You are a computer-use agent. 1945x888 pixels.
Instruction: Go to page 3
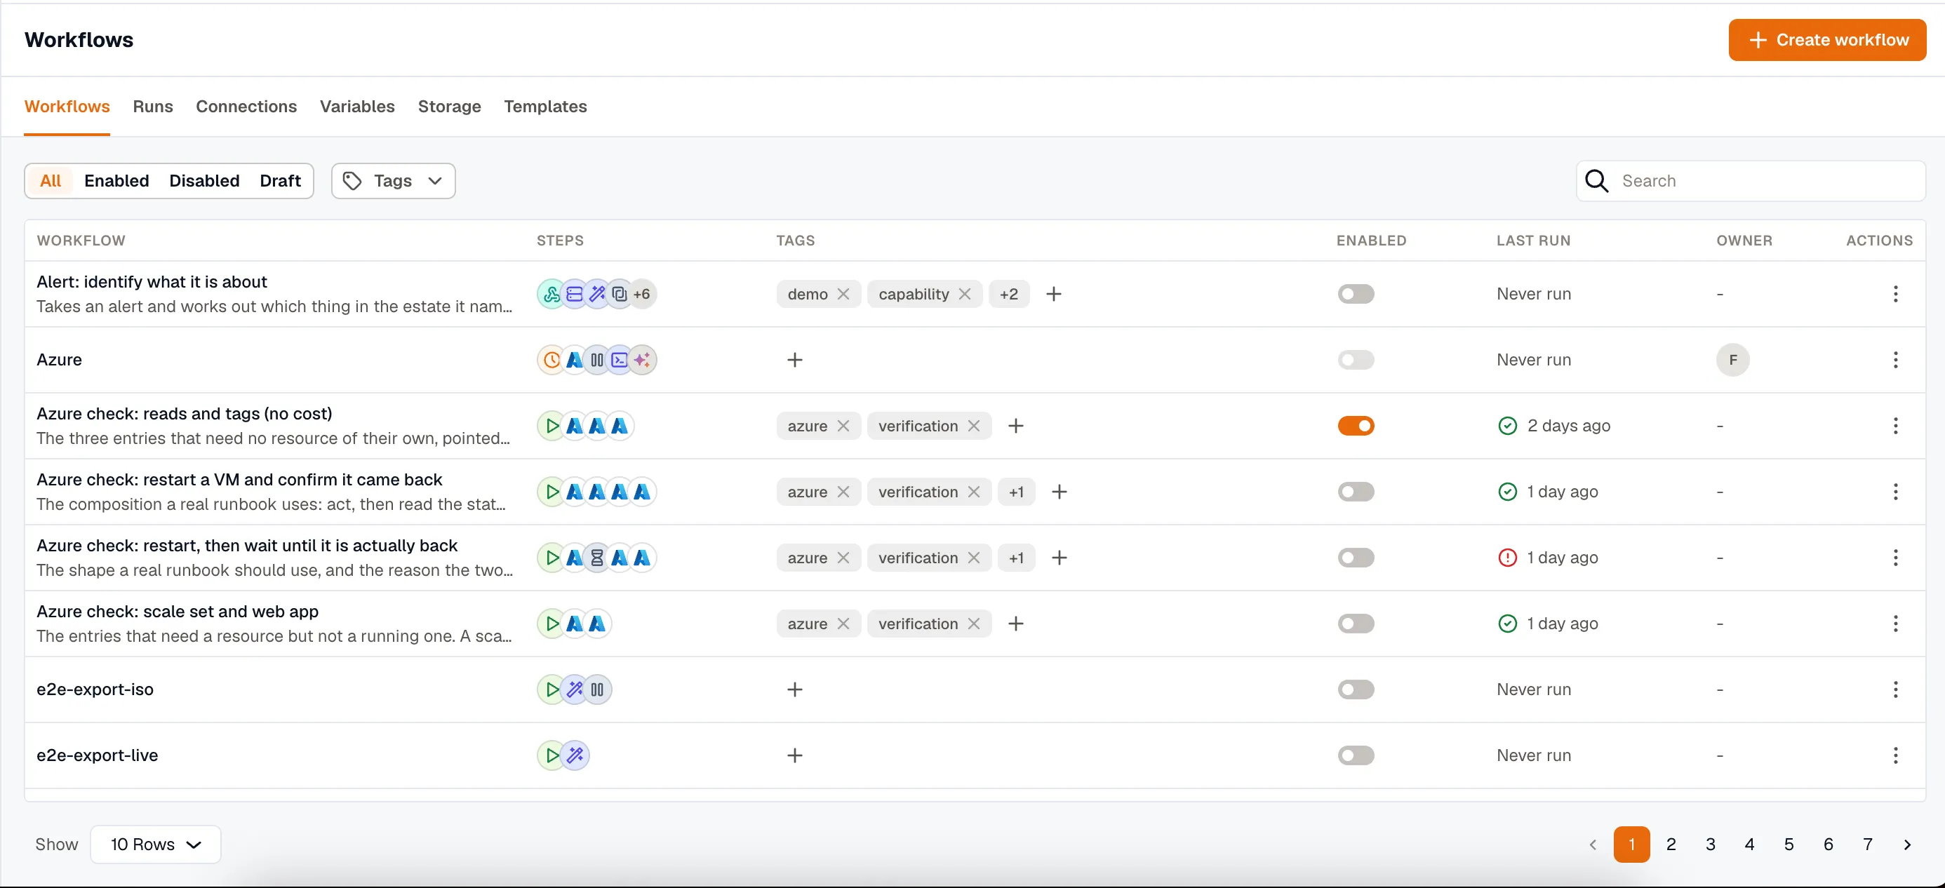click(x=1710, y=845)
